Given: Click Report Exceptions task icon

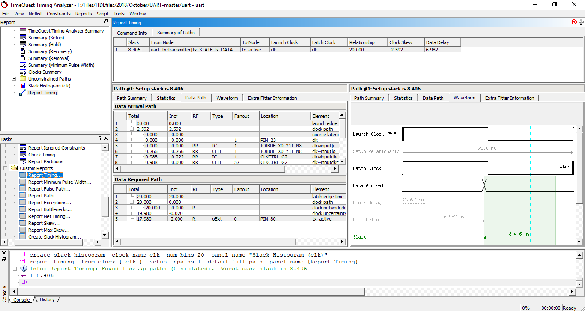Looking at the screenshot, I should [x=23, y=203].
